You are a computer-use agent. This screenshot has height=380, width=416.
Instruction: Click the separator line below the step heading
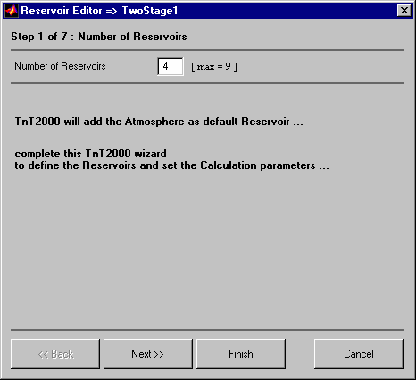pos(207,50)
